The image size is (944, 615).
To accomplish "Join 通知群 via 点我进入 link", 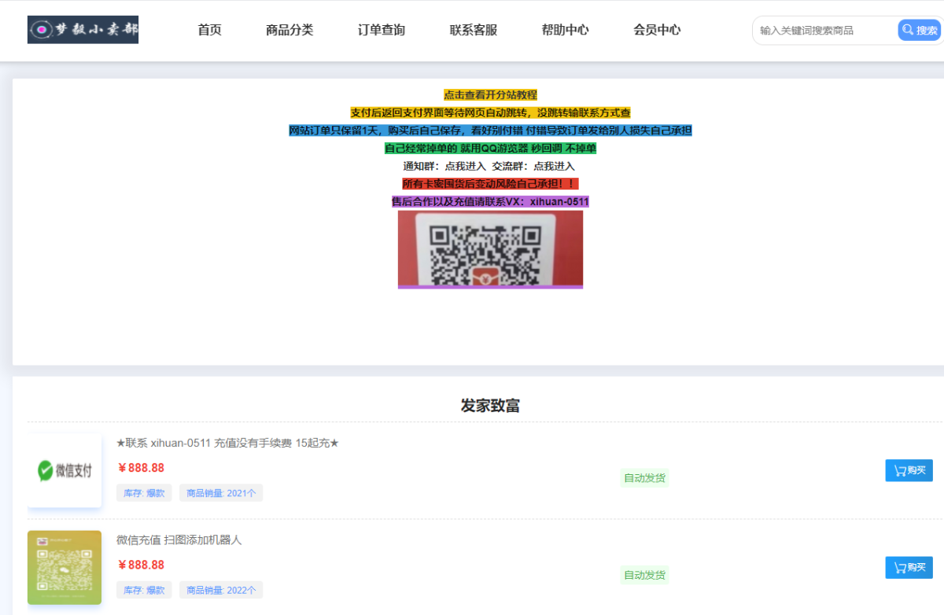I will click(x=465, y=166).
